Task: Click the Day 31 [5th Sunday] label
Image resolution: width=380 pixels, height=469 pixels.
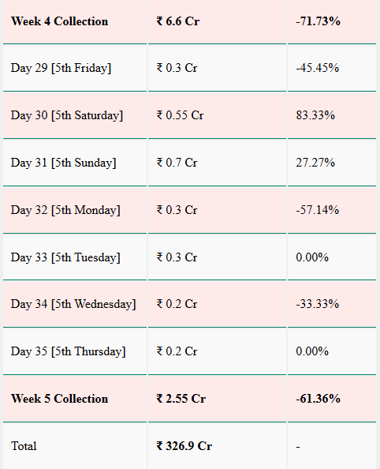Action: 64,163
